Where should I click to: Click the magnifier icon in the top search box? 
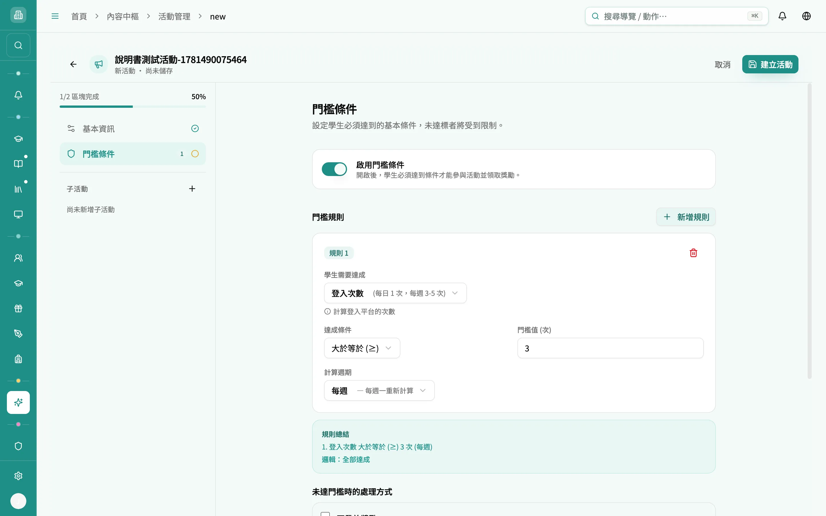point(595,16)
